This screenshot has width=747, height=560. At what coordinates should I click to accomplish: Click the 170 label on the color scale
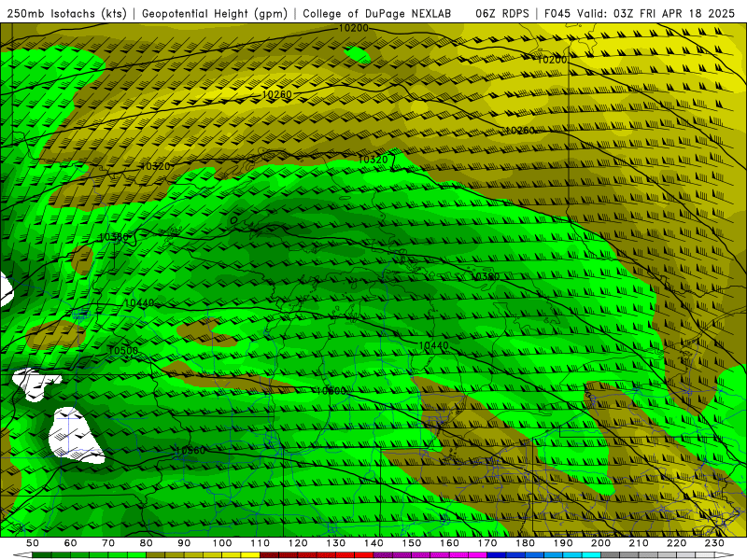486,543
